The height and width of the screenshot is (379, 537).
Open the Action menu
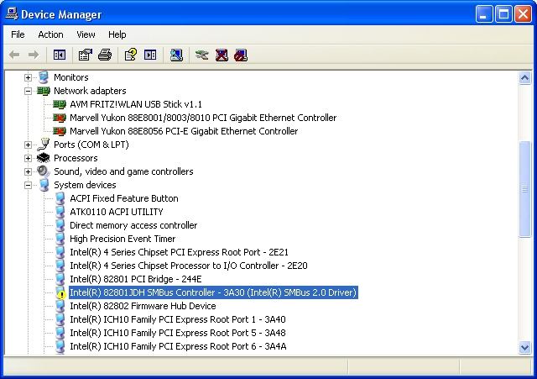[50, 34]
